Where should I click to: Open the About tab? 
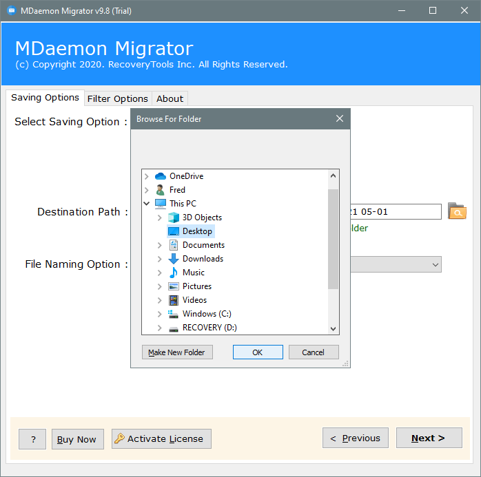pos(170,98)
